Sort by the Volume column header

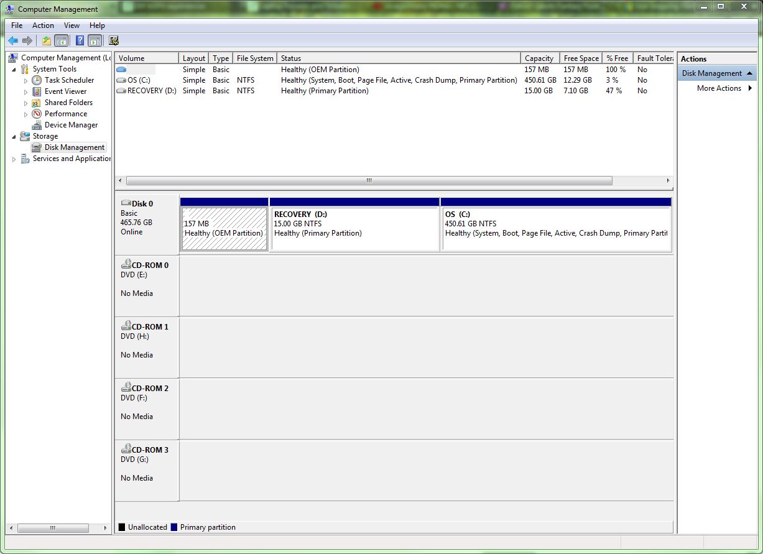(x=147, y=58)
